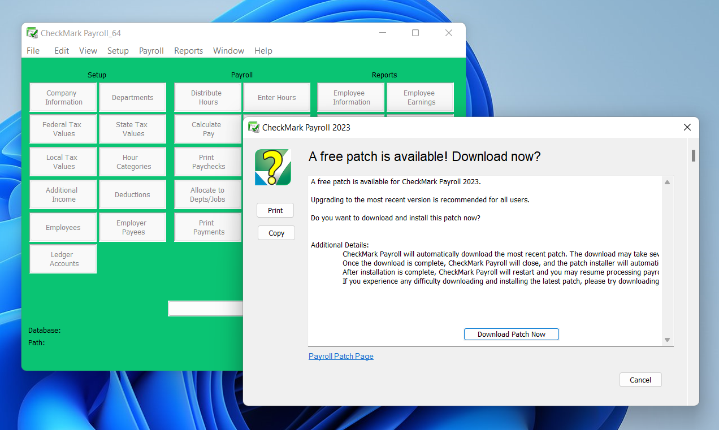Screen dimensions: 719x430
Task: Open the Setup menu
Action: pos(118,50)
